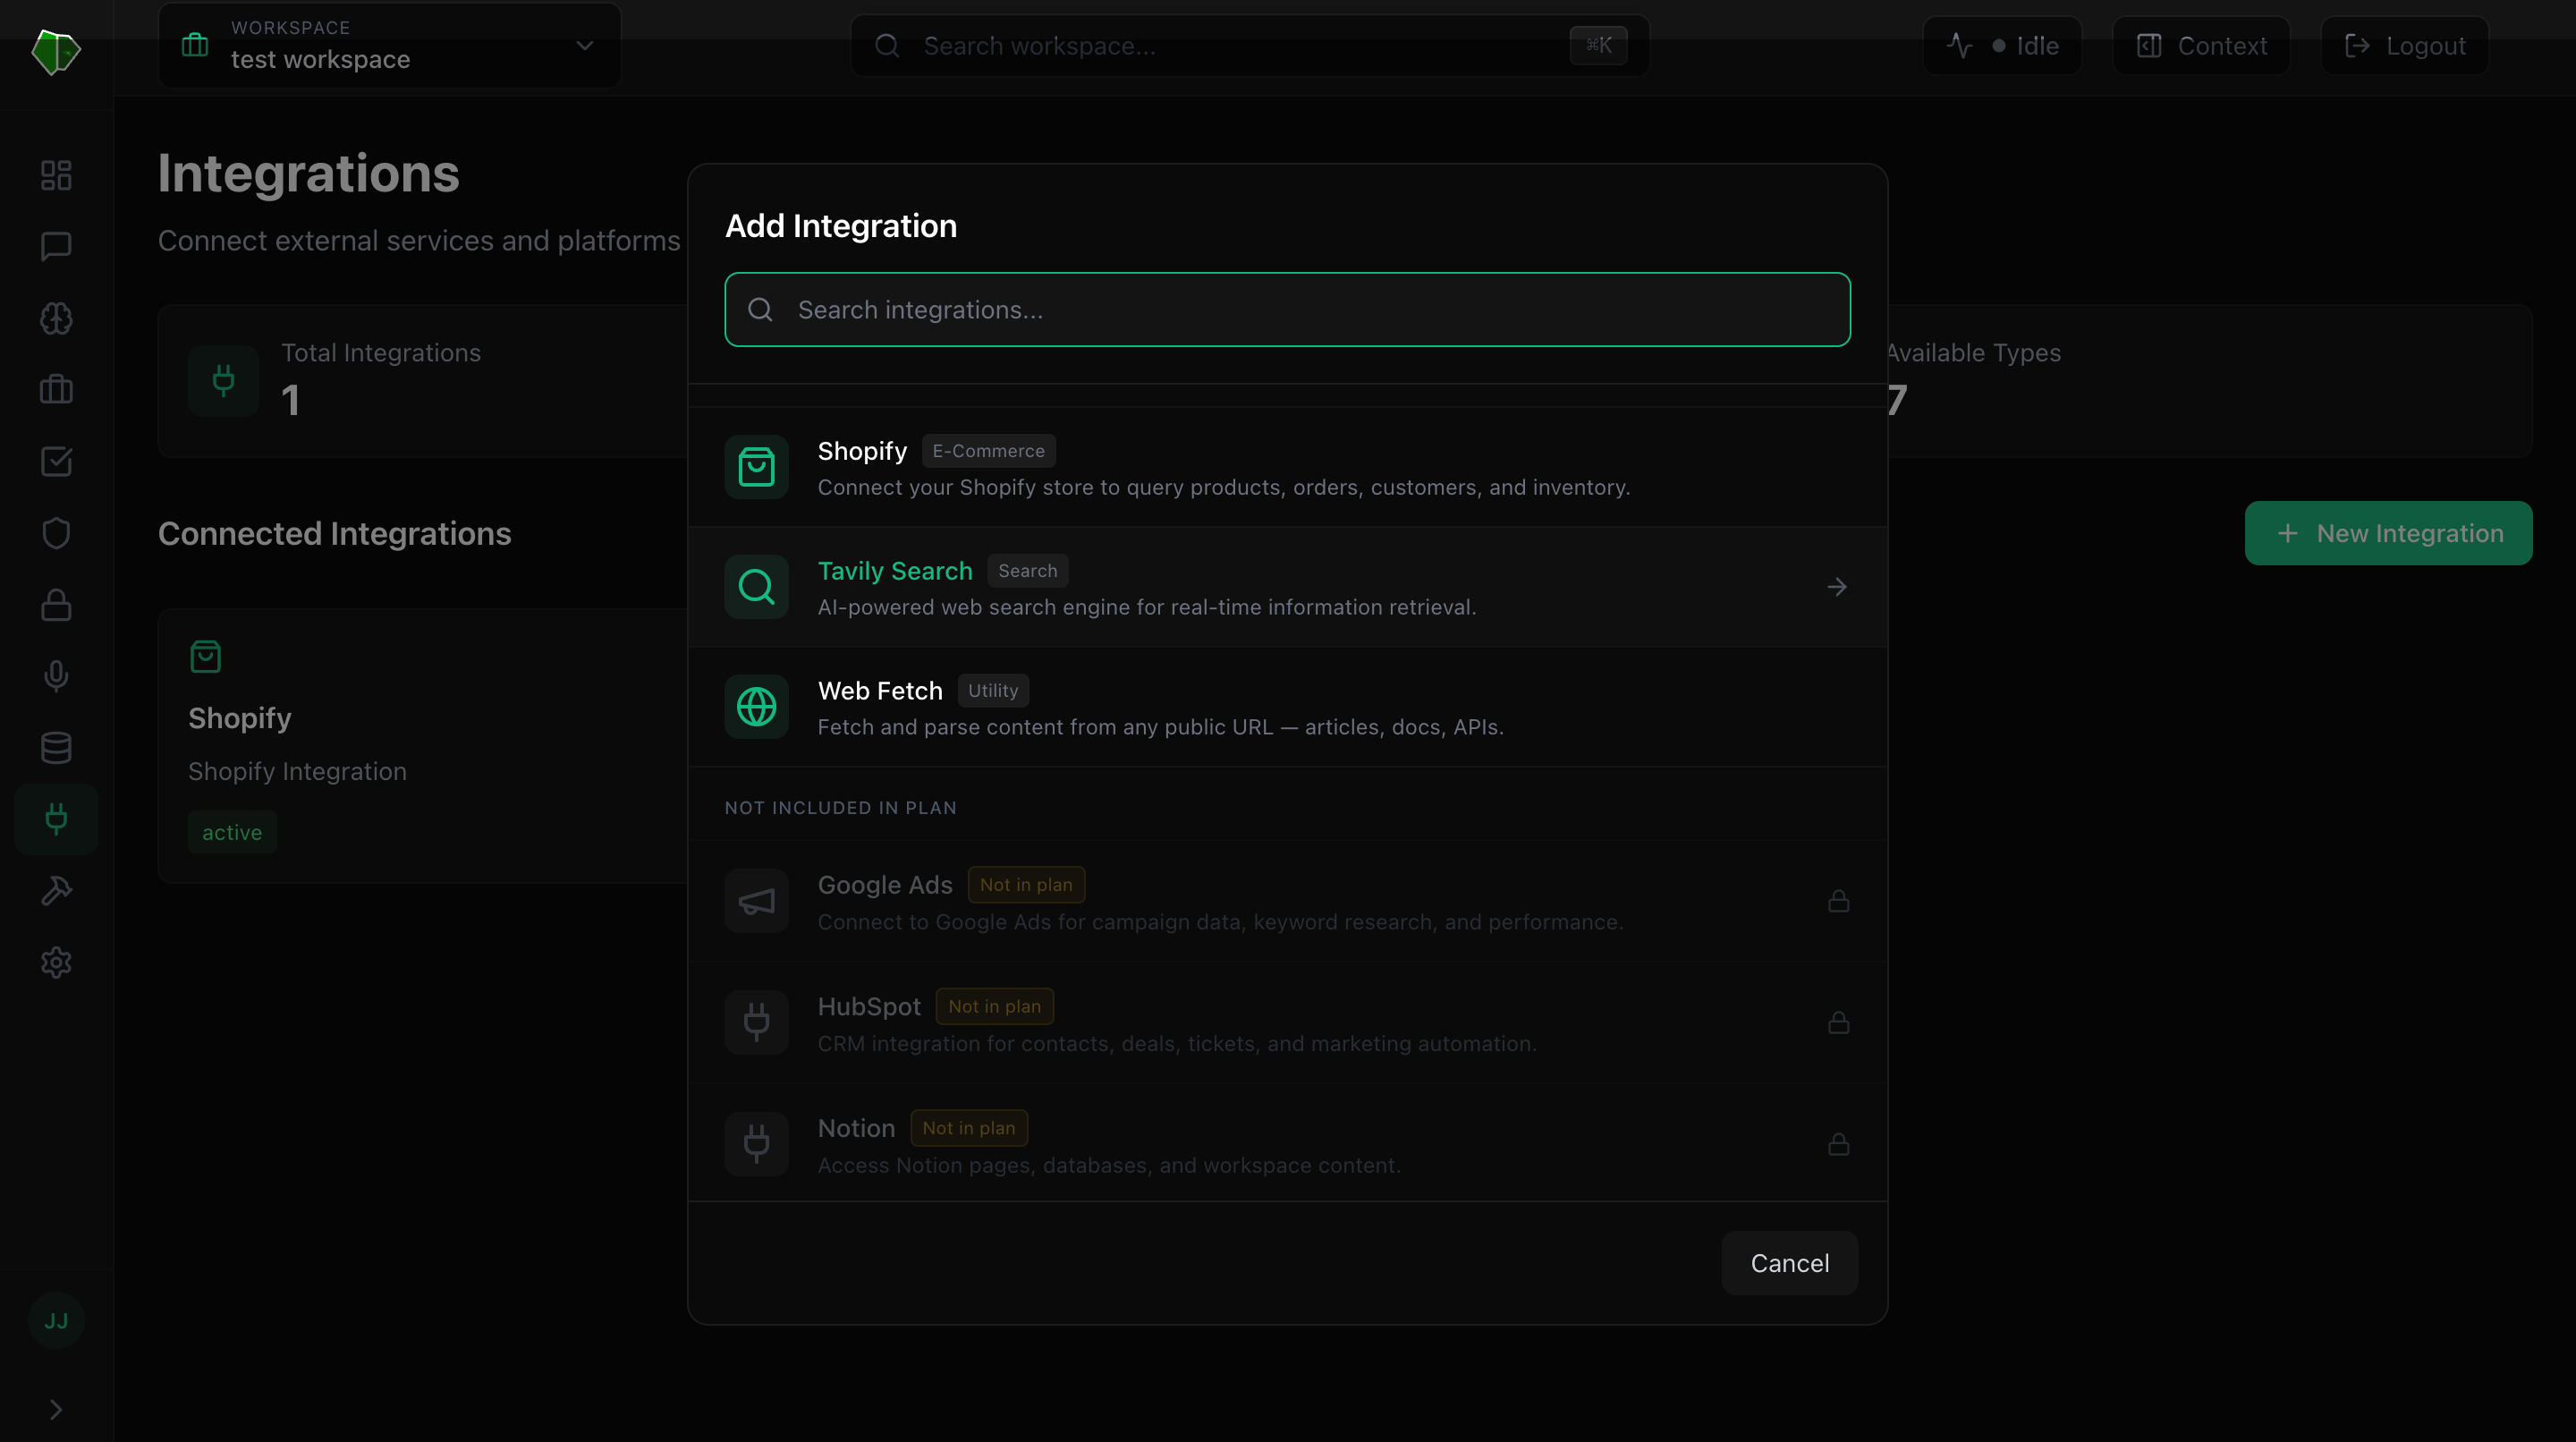Image resolution: width=2576 pixels, height=1442 pixels.
Task: Click the Search tag on Tavily Search
Action: 1027,571
